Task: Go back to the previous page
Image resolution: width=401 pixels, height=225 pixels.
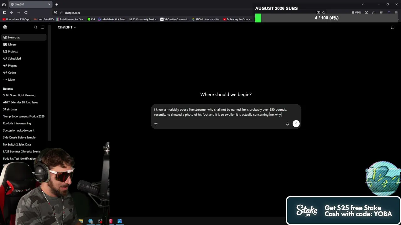Action: (12, 12)
